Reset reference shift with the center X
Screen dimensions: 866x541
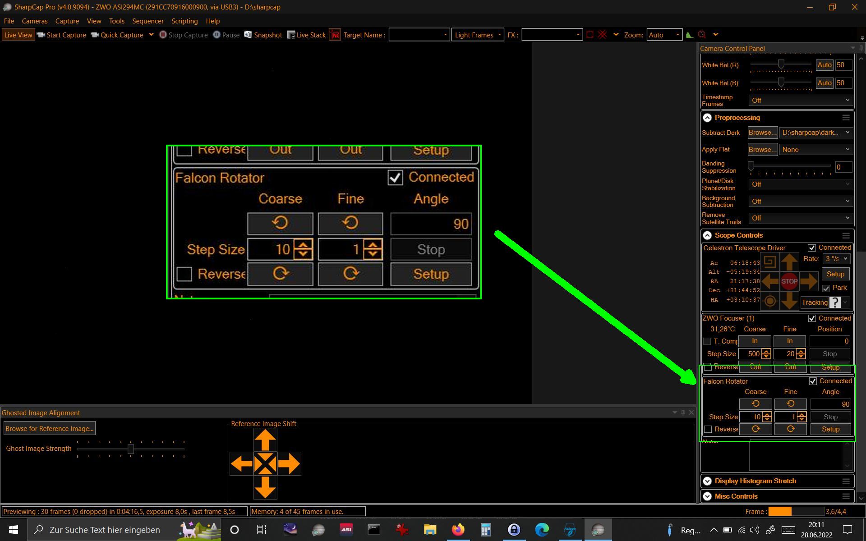265,463
